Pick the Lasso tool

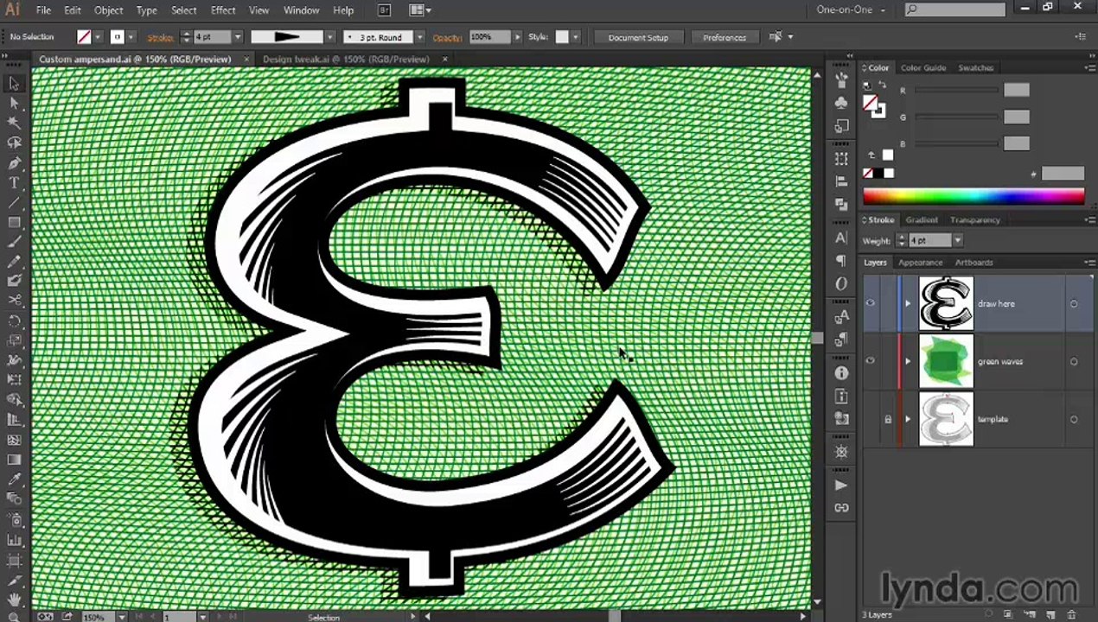point(14,143)
